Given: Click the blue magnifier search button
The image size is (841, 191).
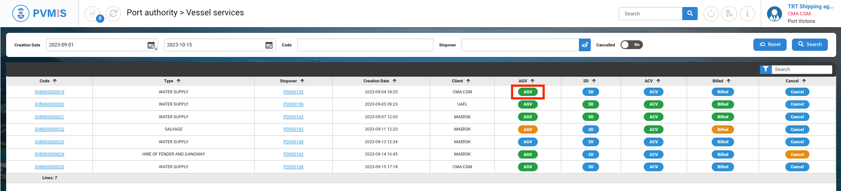Looking at the screenshot, I should [x=690, y=14].
